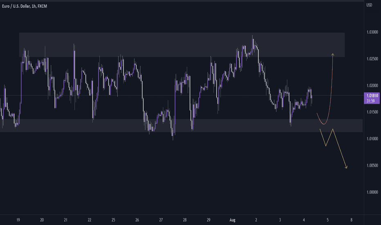Click date 19 on the time axis

tap(18, 220)
